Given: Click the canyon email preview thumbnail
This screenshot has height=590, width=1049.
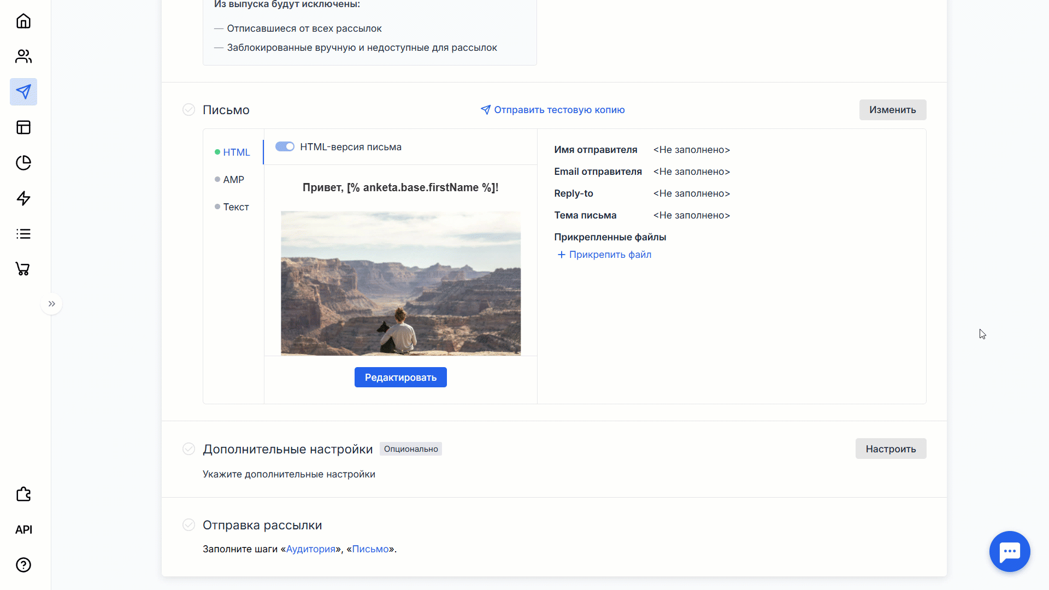Looking at the screenshot, I should coord(400,283).
